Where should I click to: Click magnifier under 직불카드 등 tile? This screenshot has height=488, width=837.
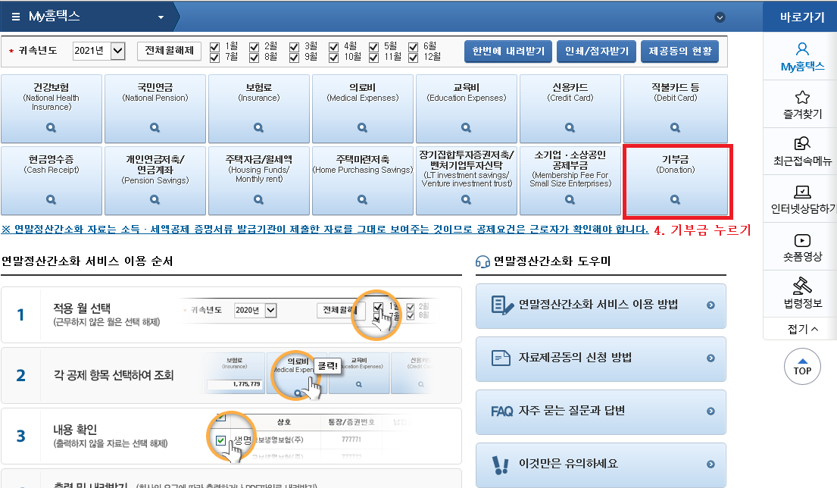675,127
